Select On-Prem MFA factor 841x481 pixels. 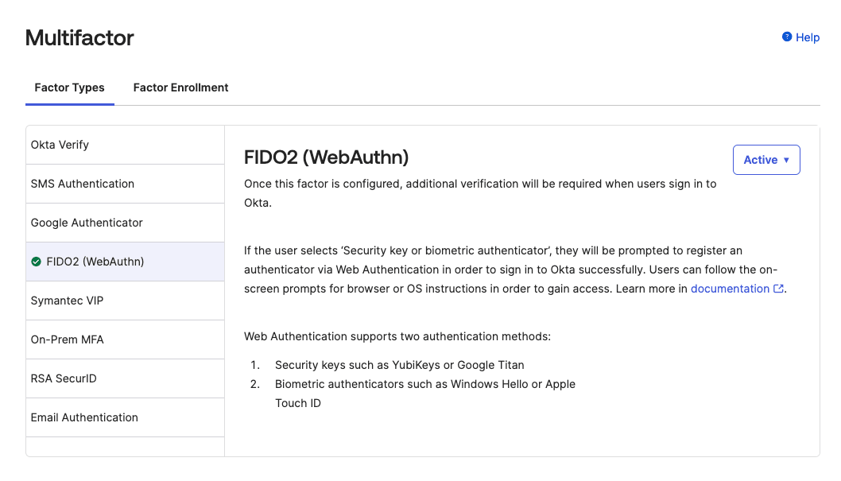click(x=125, y=339)
